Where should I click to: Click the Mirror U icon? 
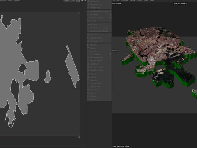[88, 45]
